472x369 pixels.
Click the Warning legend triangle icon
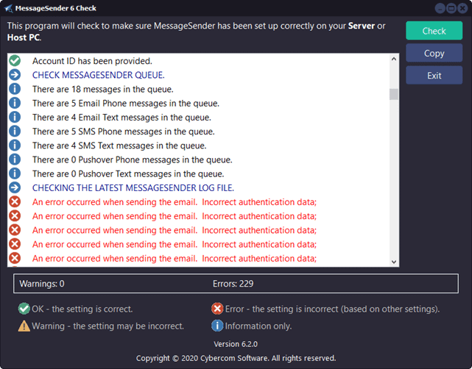pyautogui.click(x=24, y=326)
